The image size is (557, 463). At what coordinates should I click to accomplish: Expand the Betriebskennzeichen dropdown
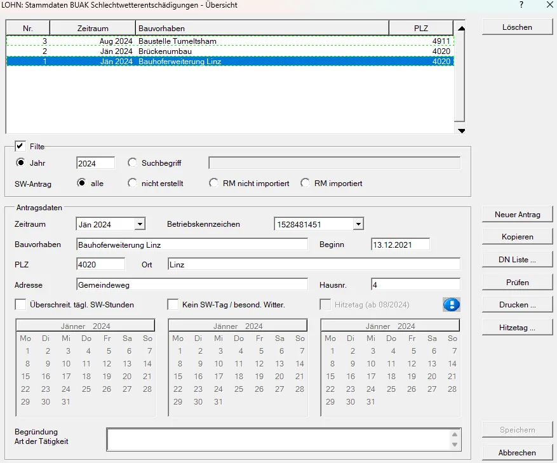[358, 224]
